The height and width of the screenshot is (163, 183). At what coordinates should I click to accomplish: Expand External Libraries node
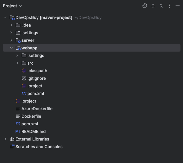coord(5,139)
